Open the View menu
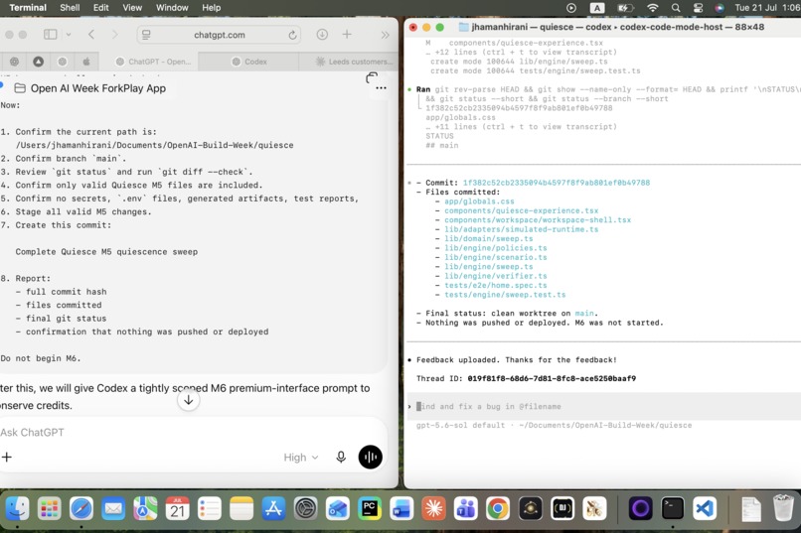This screenshot has width=801, height=533. point(132,8)
